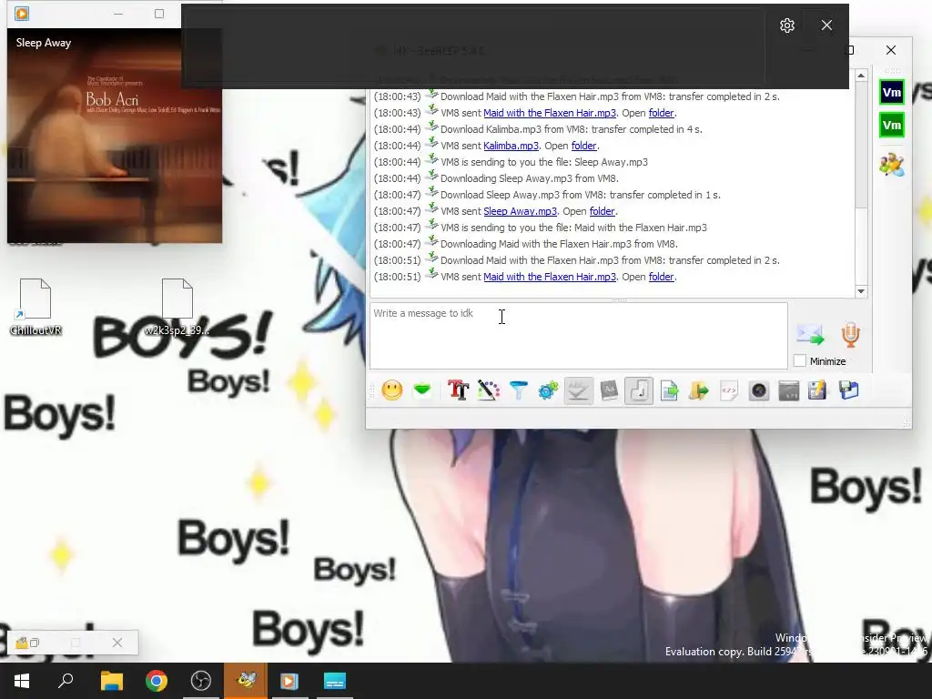
Task: Click 'VM8 is sending to you the file: Sleep Away.mp3'
Action: click(544, 162)
